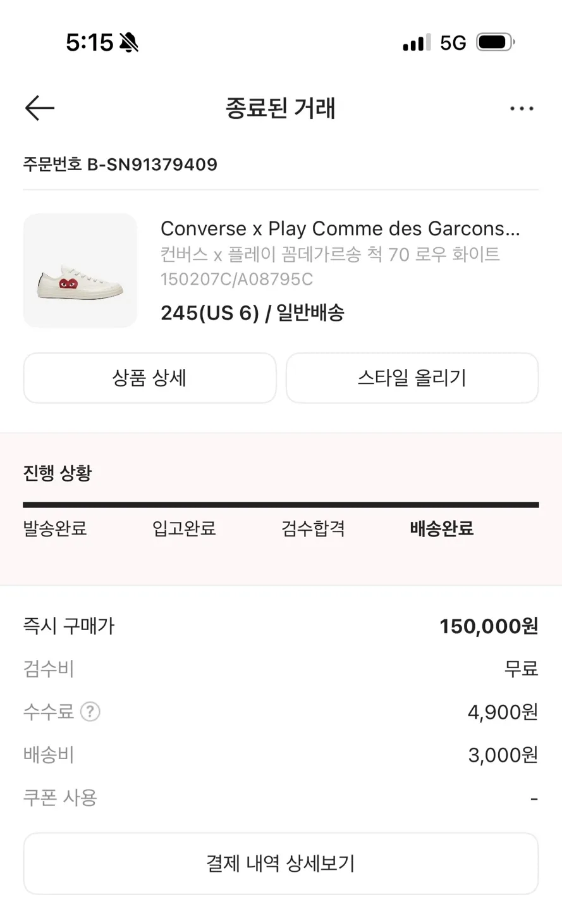This screenshot has width=562, height=911.
Task: Tap the 150,000원 purchase price
Action: pos(489,626)
